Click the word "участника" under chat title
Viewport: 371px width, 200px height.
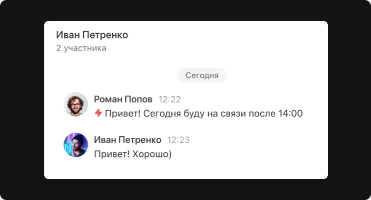tap(85, 48)
